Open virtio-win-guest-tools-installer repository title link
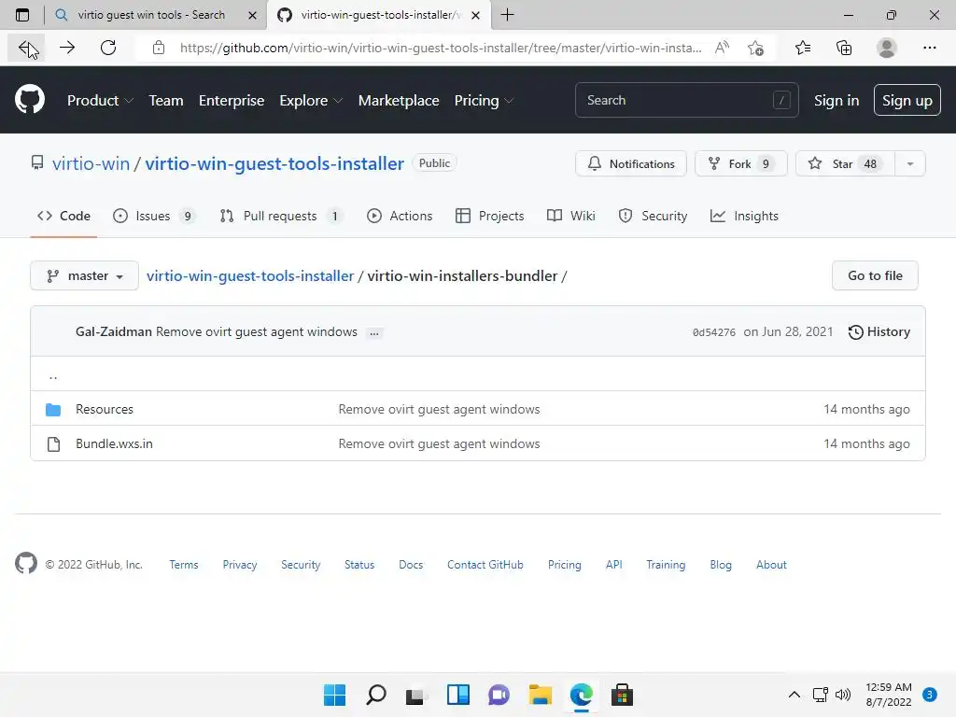This screenshot has width=956, height=717. point(274,163)
